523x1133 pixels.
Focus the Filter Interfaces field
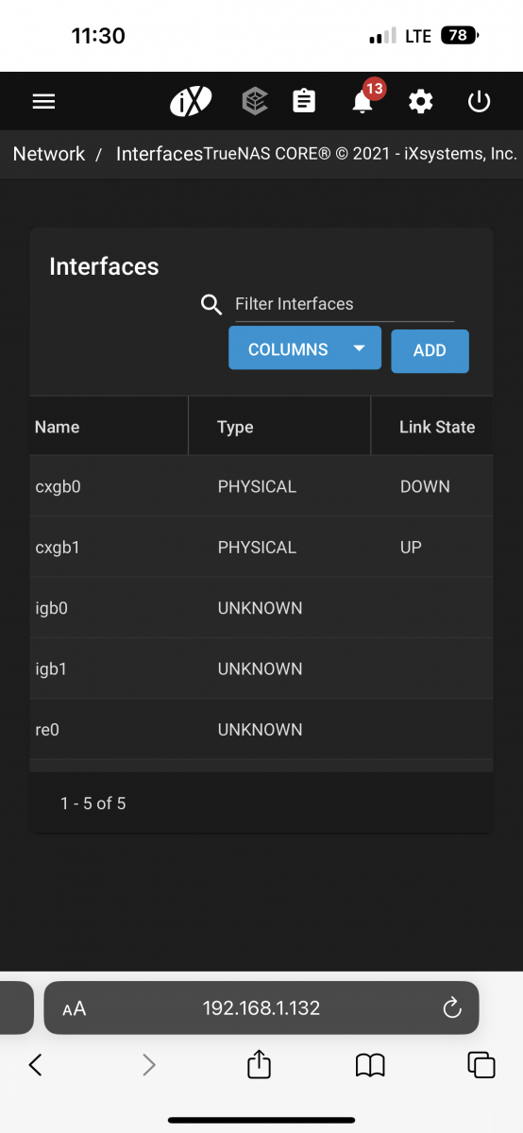coord(345,304)
